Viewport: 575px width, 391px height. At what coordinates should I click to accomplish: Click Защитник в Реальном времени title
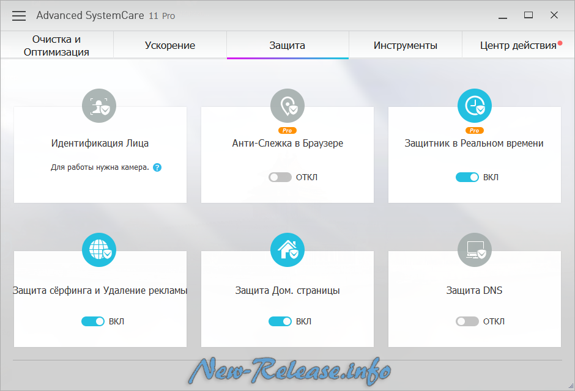point(474,143)
